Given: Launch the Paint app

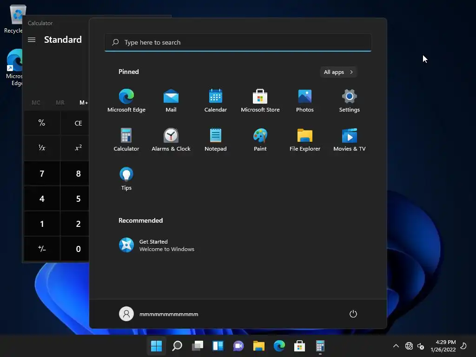Looking at the screenshot, I should point(260,139).
